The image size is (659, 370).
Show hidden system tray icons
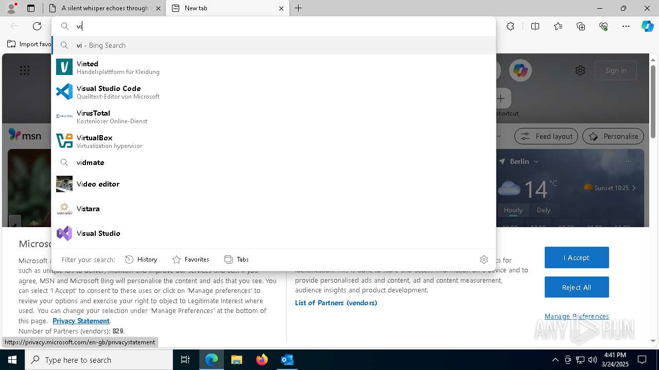pos(555,360)
